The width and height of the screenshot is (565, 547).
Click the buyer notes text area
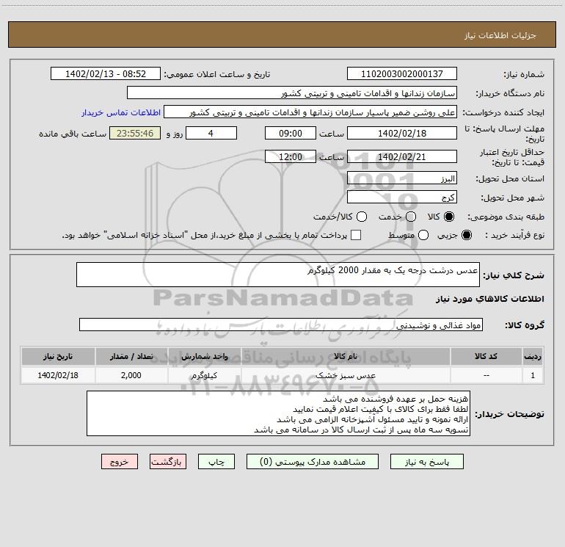278,413
